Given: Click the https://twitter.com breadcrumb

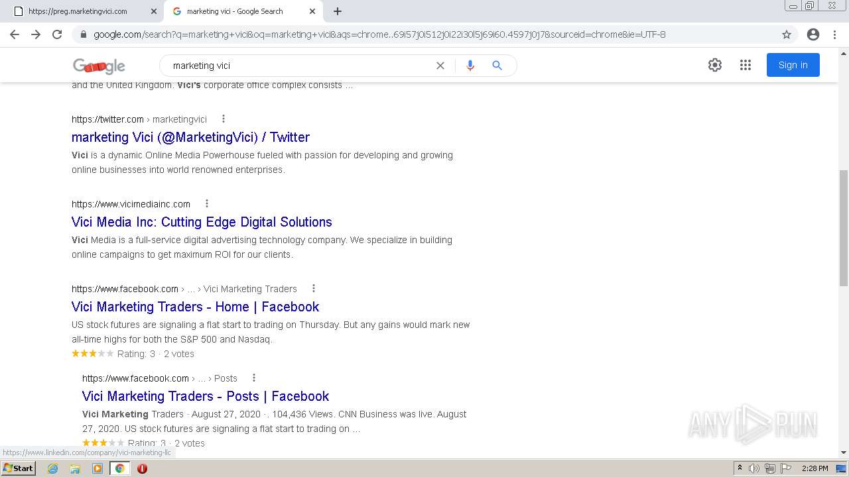Looking at the screenshot, I should (x=107, y=119).
